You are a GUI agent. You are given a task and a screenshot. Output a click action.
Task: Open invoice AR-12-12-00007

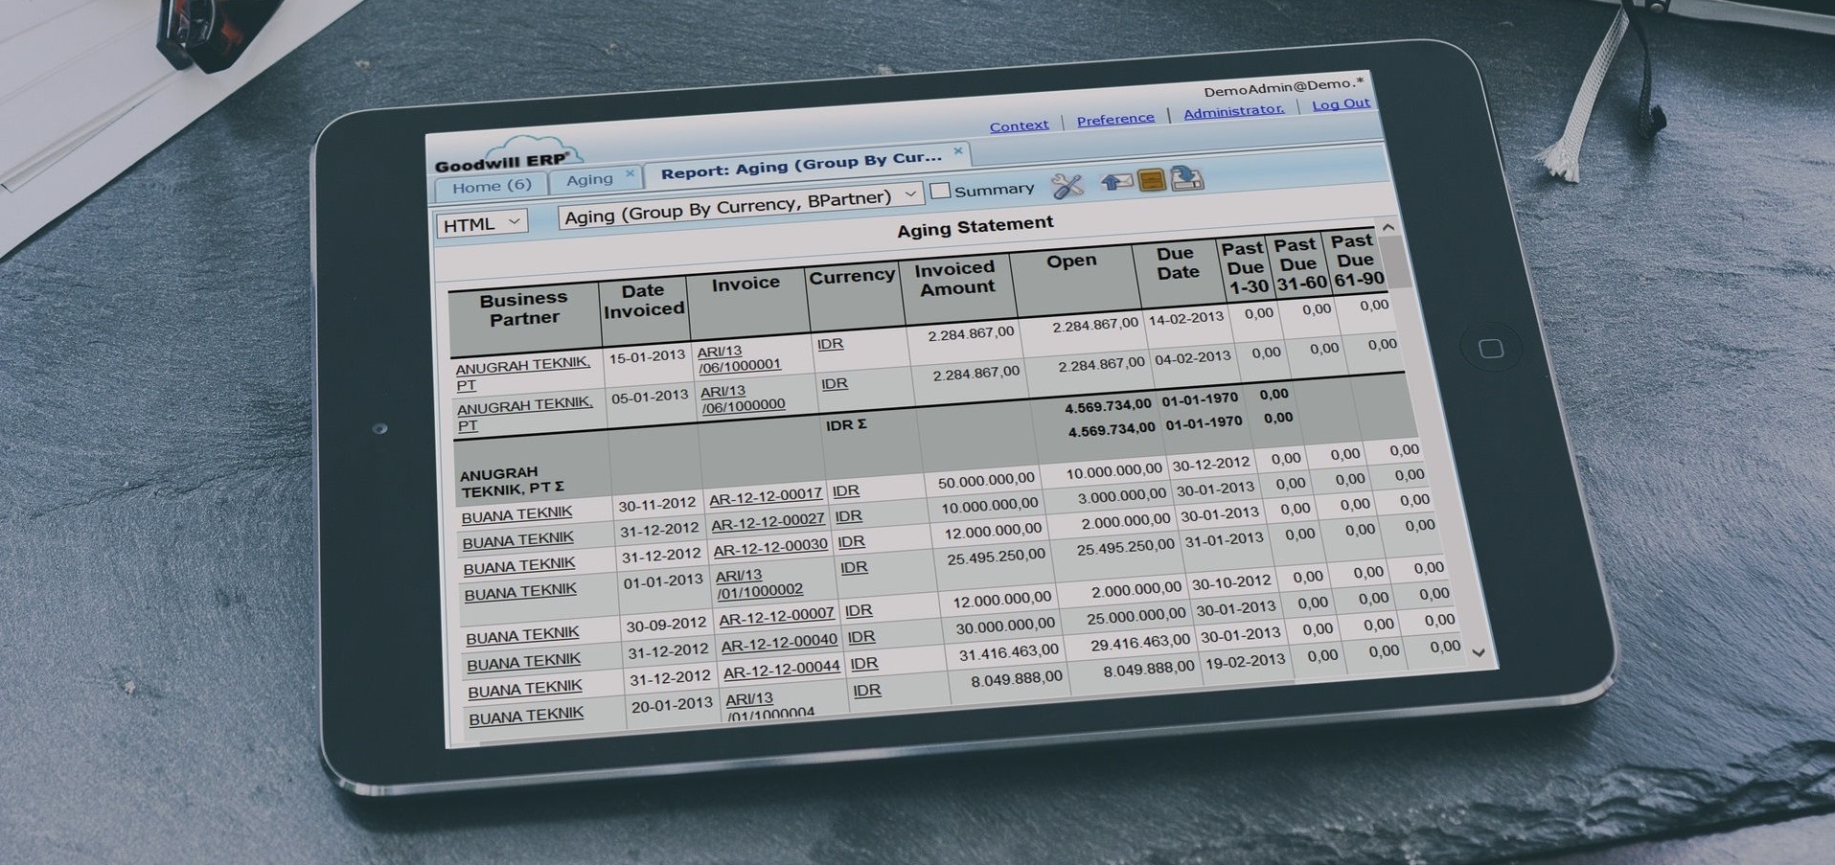[x=777, y=618]
